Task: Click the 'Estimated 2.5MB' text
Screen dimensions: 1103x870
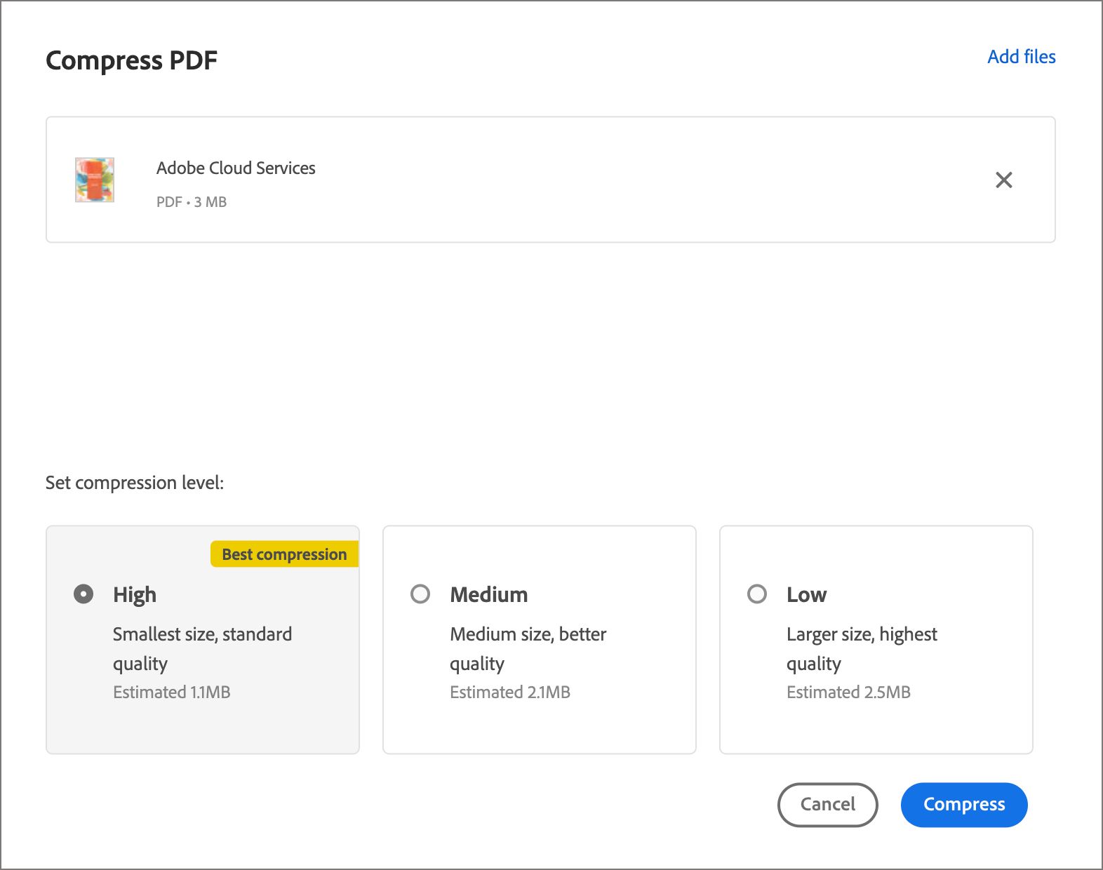Action: (x=848, y=692)
